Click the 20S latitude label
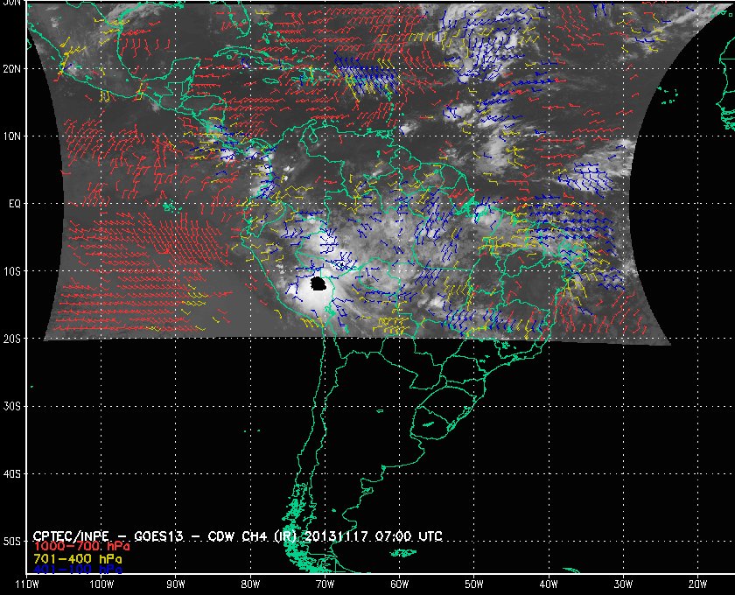Image resolution: width=735 pixels, height=595 pixels. point(11,339)
